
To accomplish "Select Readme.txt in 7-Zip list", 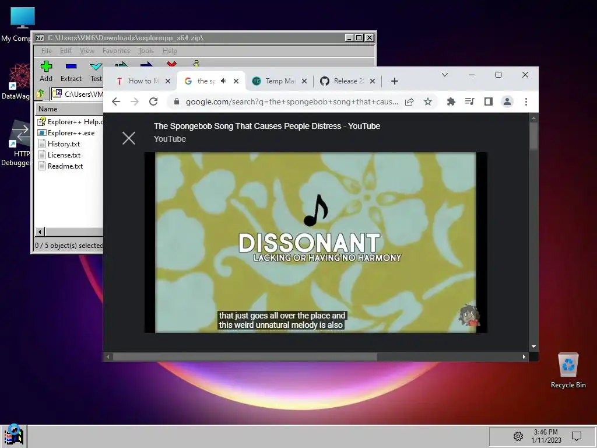I will click(x=61, y=166).
